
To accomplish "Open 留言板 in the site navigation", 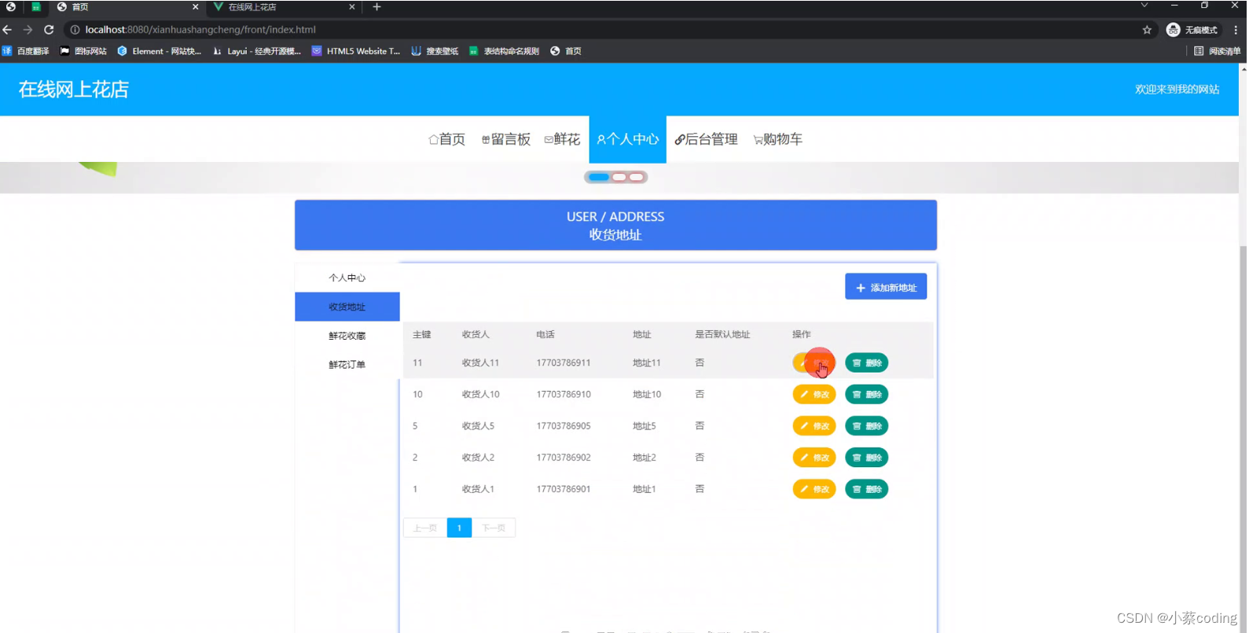I will pyautogui.click(x=506, y=139).
